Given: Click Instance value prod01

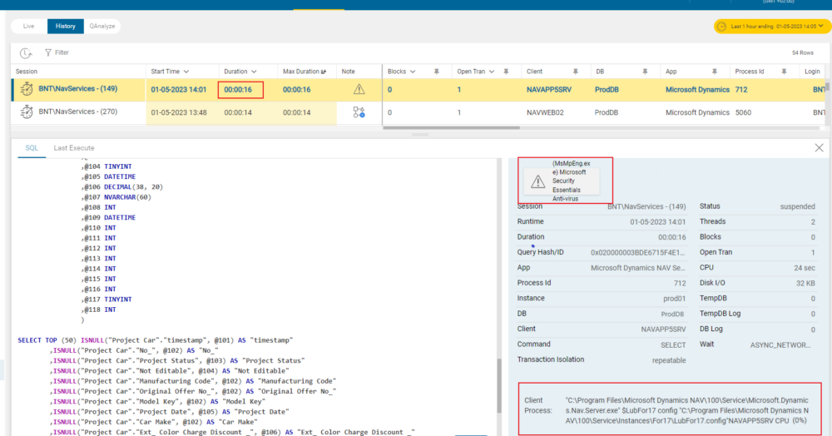Looking at the screenshot, I should coord(674,299).
